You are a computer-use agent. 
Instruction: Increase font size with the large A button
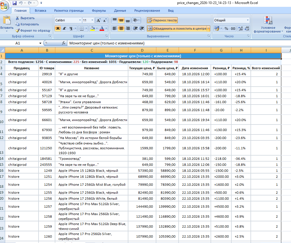pyautogui.click(x=98, y=20)
